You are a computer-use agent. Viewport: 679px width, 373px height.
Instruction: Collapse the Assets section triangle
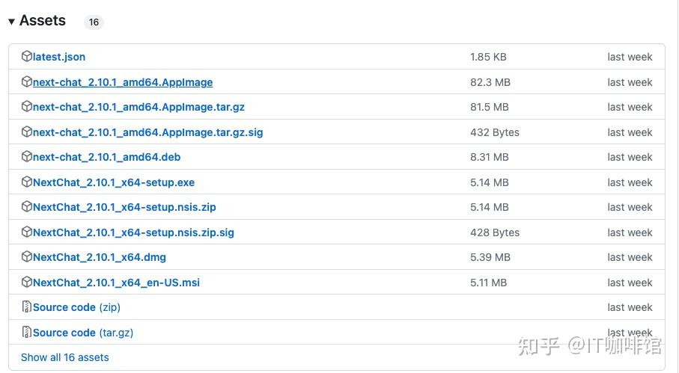tap(11, 22)
